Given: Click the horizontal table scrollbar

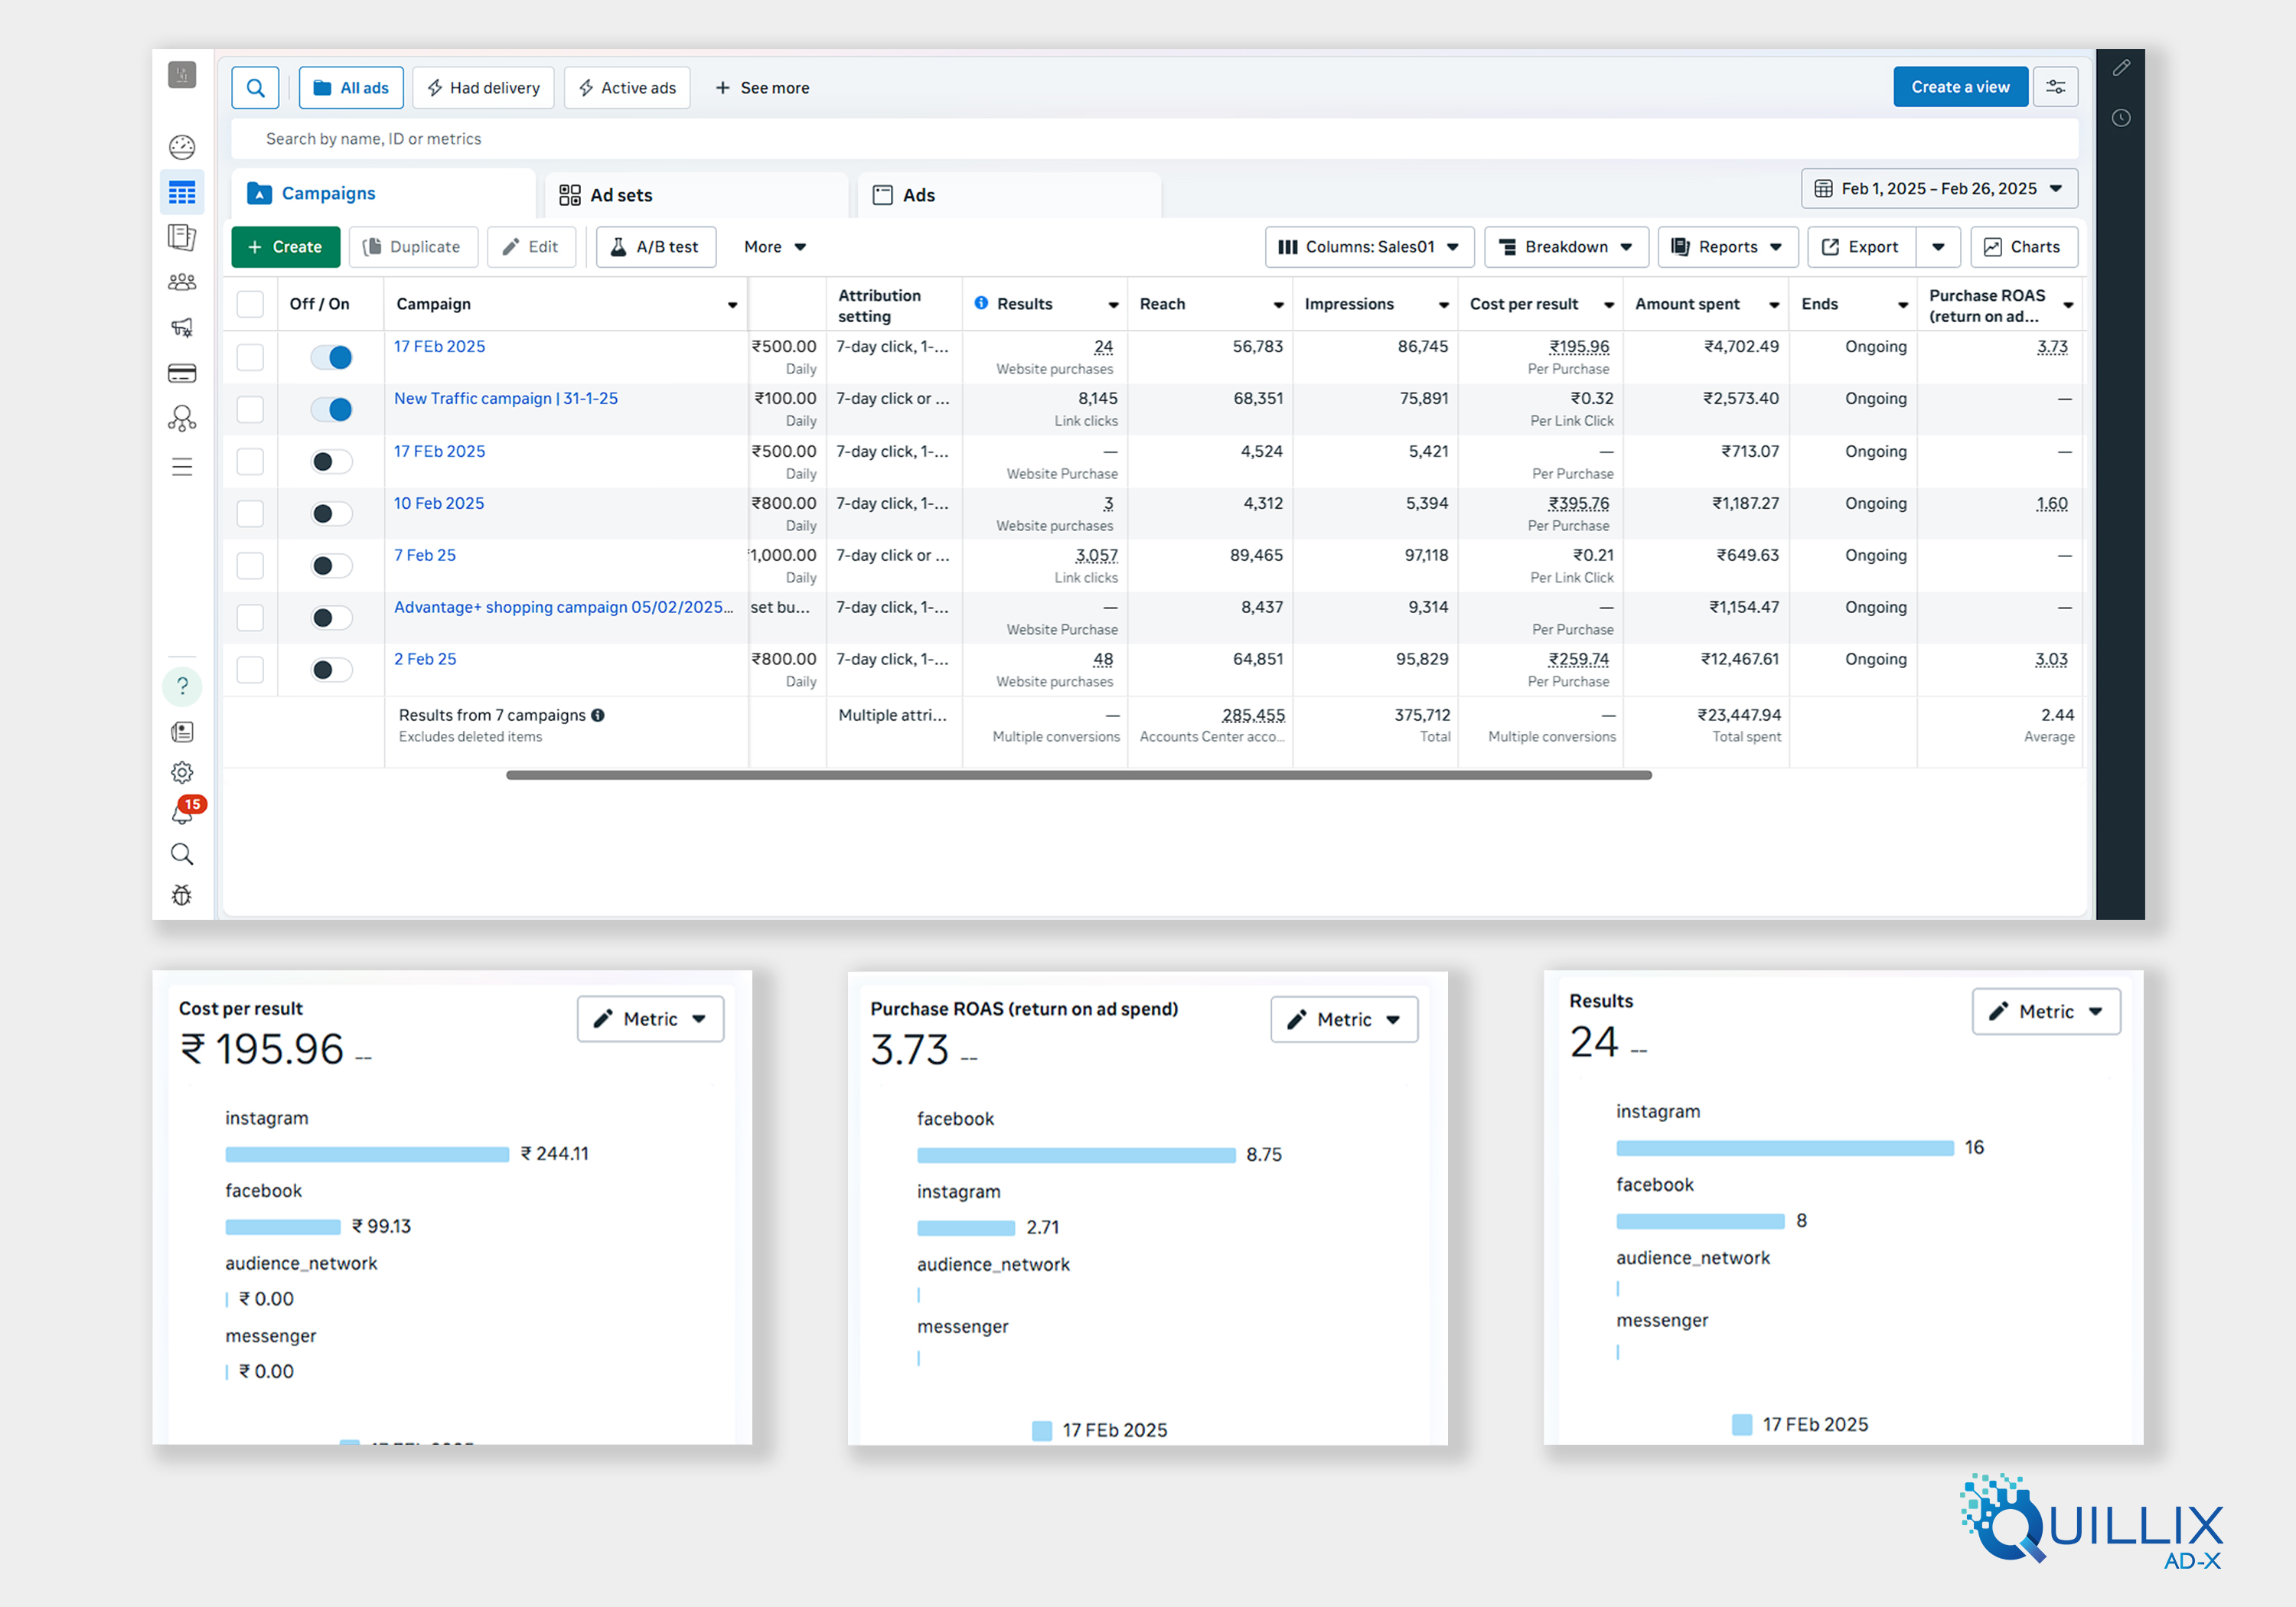Looking at the screenshot, I should (1078, 775).
